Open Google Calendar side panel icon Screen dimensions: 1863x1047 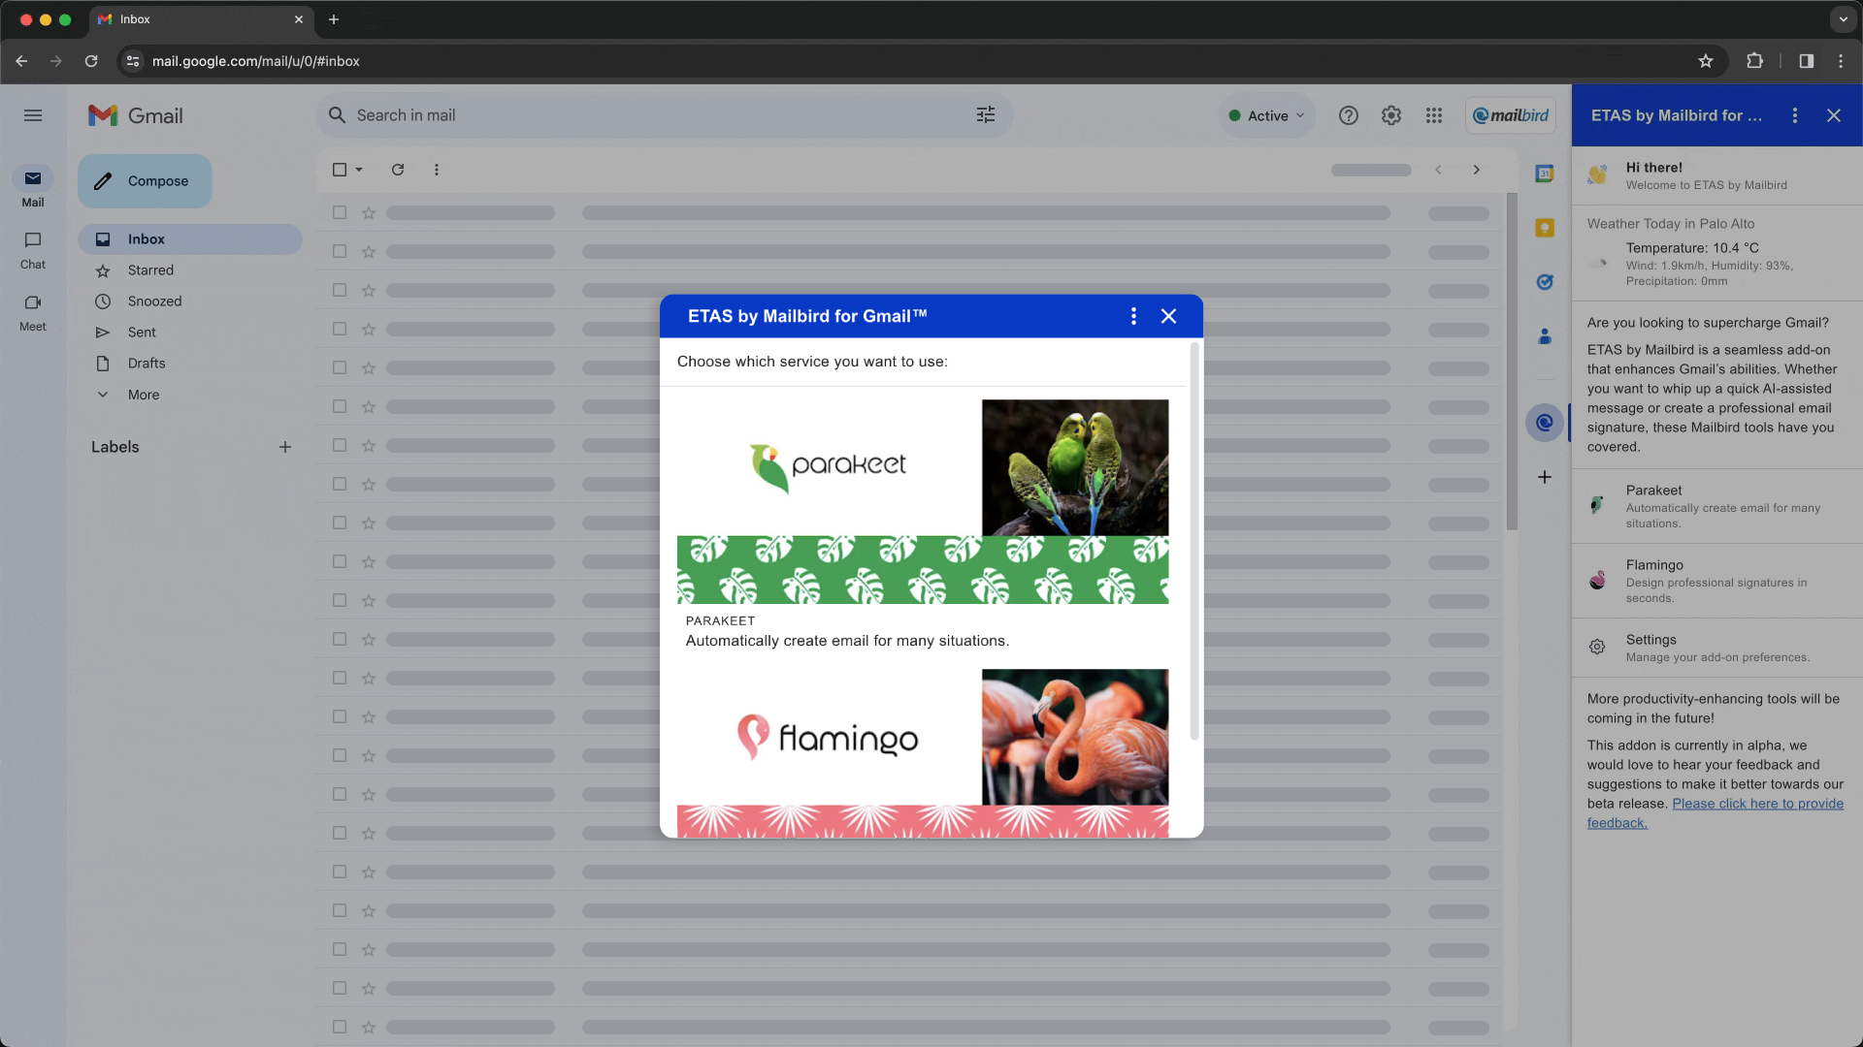1545,174
